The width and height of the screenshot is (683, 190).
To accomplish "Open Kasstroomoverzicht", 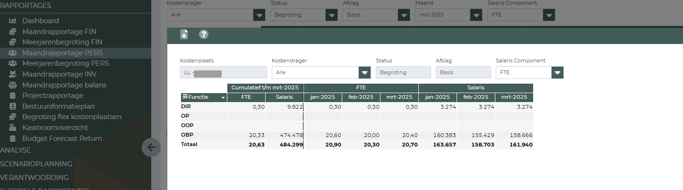I will (x=55, y=128).
